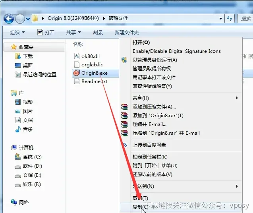This screenshot has width=253, height=213.
Task: Choose 锁定到任务栏(K) from context menu
Action: (181, 157)
